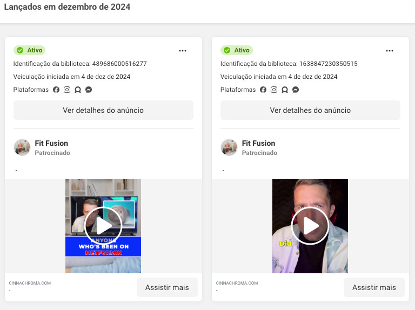Click green Ativo status badge on ad 1638847230350515
This screenshot has height=310, width=415.
coord(237,50)
